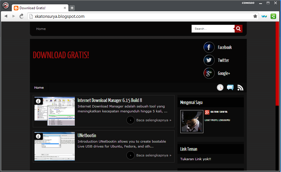Select the Download Gratis! browser tab
The height and width of the screenshot is (172, 281).
click(40, 8)
